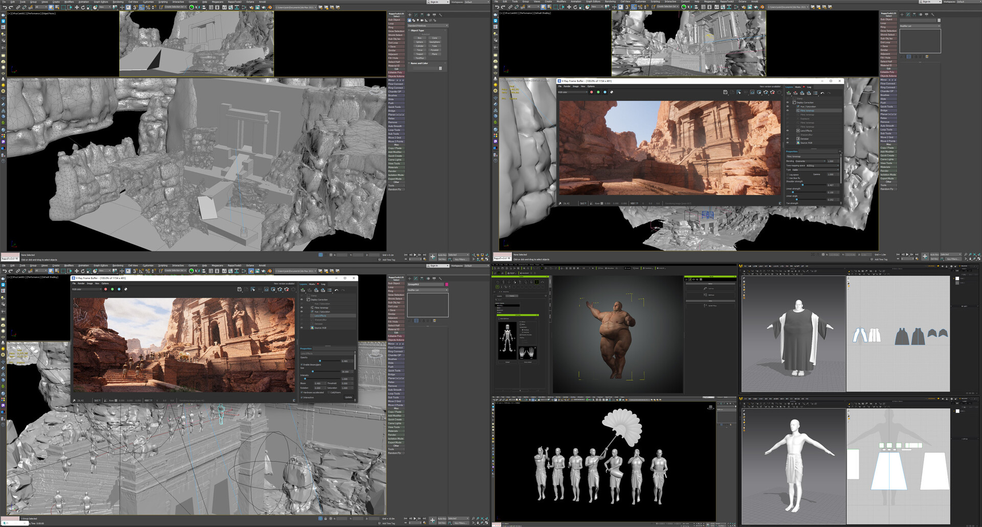Open RGB color channel dropdown in top-right Frame Buffer

(572, 92)
